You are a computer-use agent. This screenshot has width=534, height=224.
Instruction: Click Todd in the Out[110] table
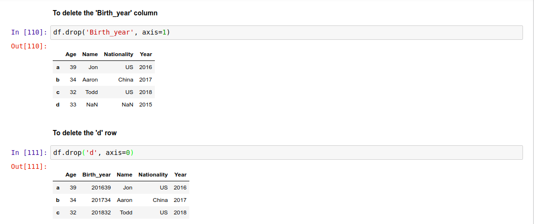pos(92,92)
